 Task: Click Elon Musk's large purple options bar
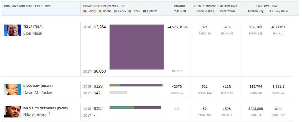[137, 47]
